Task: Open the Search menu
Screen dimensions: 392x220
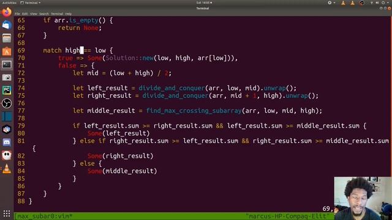Action: (x=44, y=14)
